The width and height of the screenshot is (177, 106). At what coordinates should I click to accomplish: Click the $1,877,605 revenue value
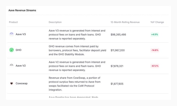(117, 84)
